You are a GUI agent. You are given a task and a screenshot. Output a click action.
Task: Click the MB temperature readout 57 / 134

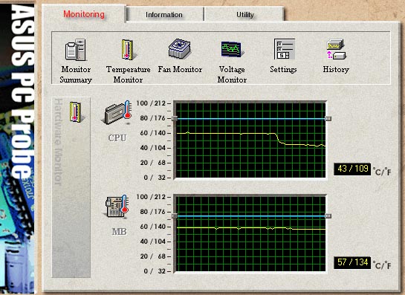coord(352,262)
